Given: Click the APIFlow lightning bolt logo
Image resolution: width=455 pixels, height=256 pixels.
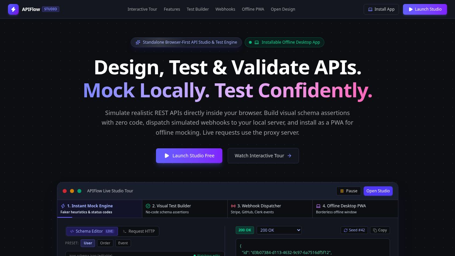Looking at the screenshot, I should point(13,9).
